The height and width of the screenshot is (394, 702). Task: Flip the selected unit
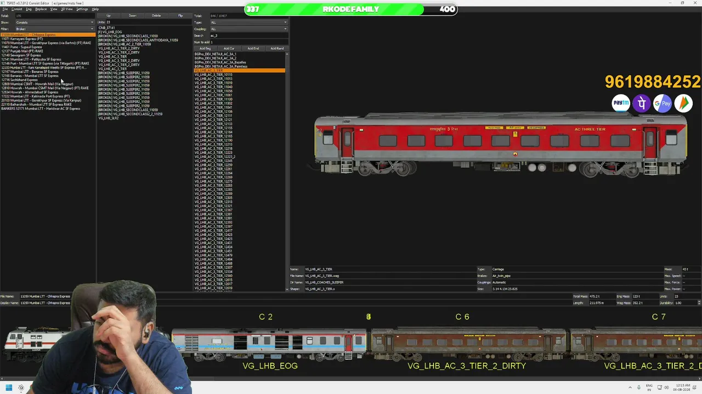click(180, 16)
